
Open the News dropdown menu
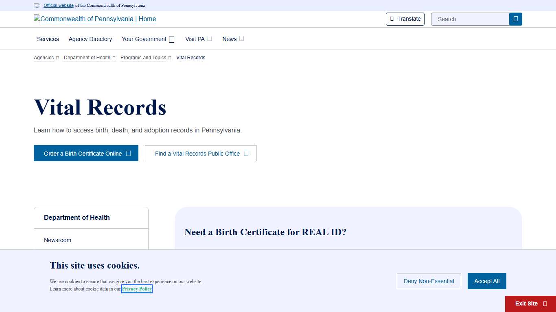233,39
